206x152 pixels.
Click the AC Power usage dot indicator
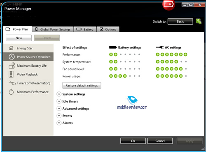click(x=171, y=76)
